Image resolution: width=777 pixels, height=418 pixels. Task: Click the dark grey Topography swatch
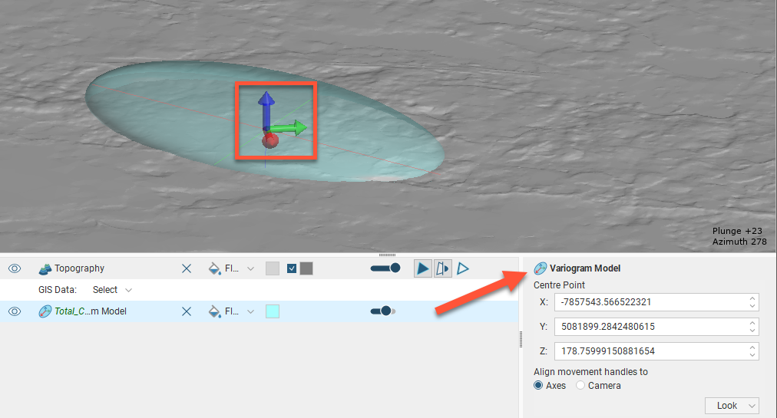click(x=306, y=268)
